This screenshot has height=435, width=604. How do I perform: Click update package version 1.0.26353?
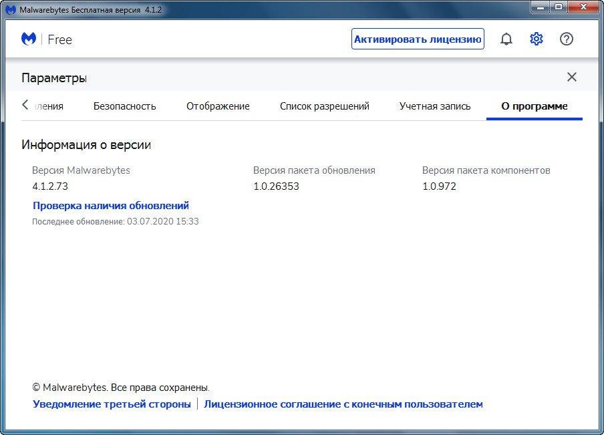276,186
